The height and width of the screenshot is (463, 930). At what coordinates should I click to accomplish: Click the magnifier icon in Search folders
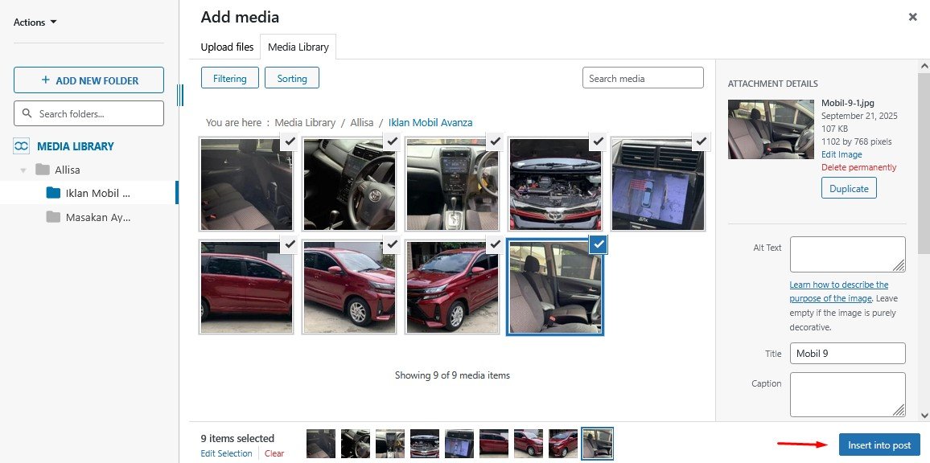(27, 113)
